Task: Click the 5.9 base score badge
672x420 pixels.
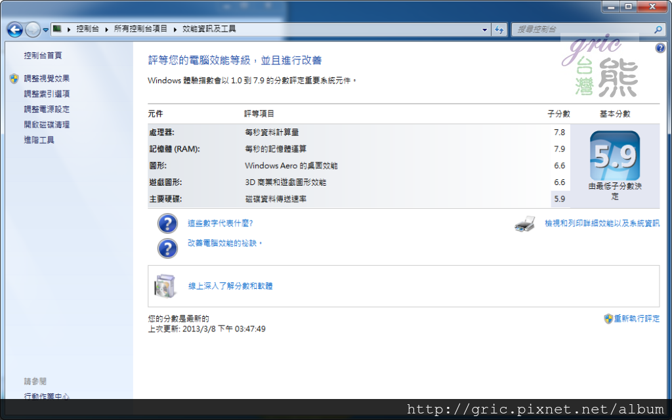Action: 614,156
